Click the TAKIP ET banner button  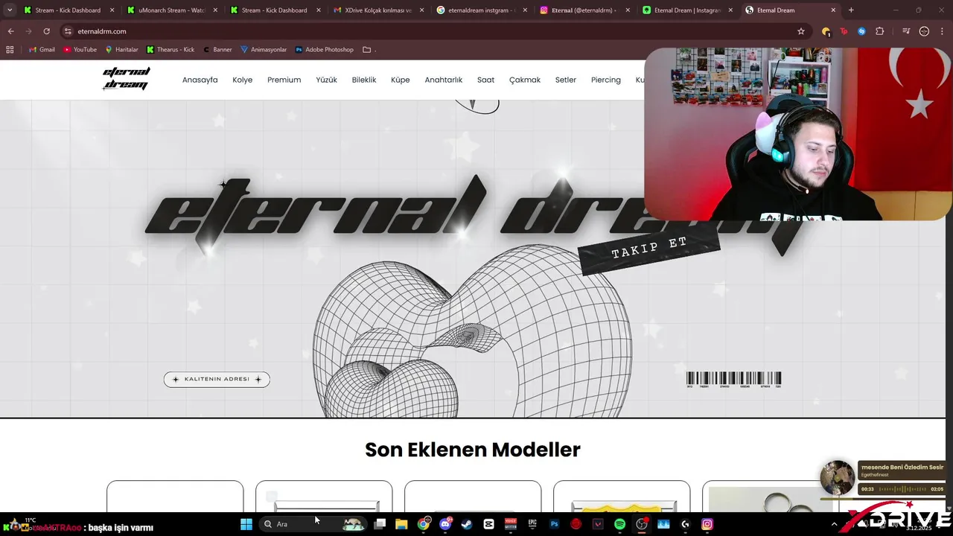point(649,248)
